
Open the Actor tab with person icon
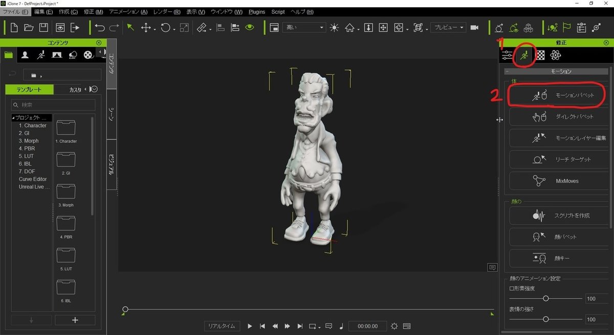(25, 55)
